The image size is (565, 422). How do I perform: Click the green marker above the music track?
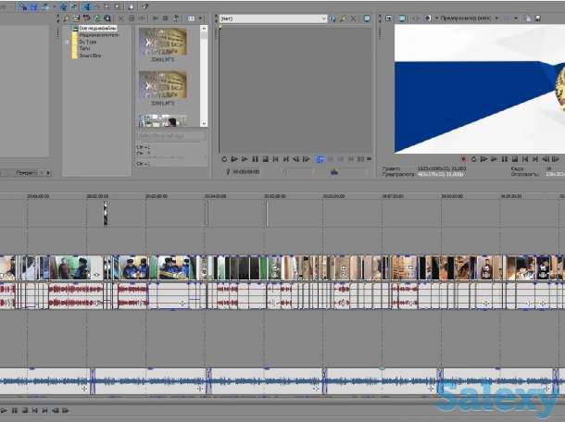(382, 368)
